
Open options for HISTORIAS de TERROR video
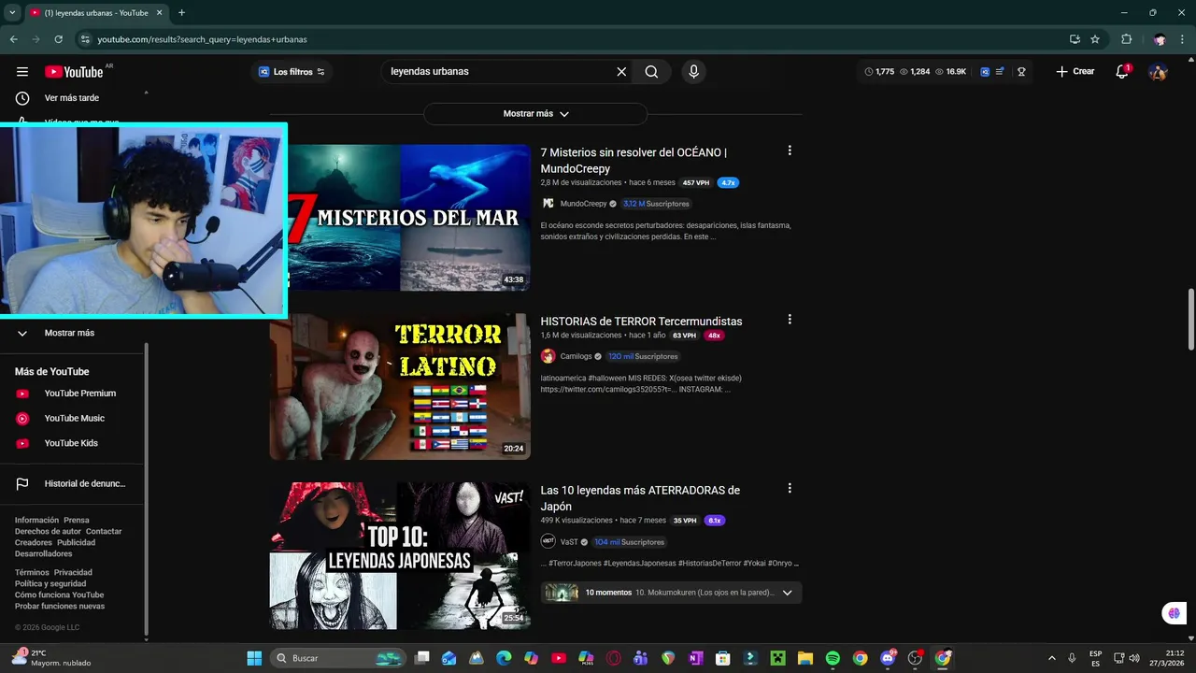point(790,320)
